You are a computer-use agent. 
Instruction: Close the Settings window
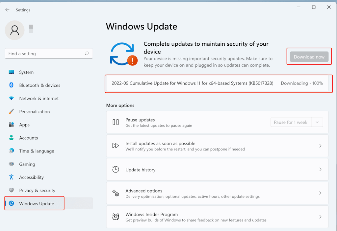click(329, 7)
